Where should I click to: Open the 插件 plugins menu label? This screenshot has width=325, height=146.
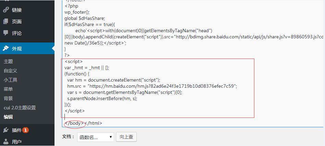pos(17,130)
